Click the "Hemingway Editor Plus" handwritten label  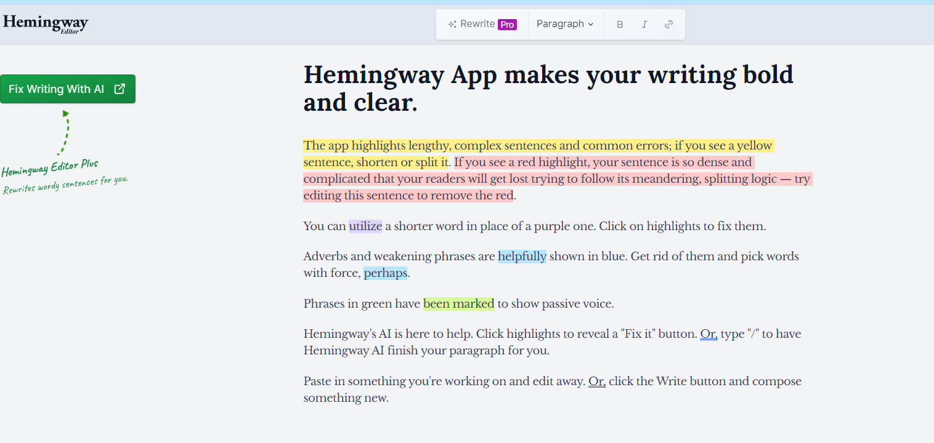click(50, 168)
